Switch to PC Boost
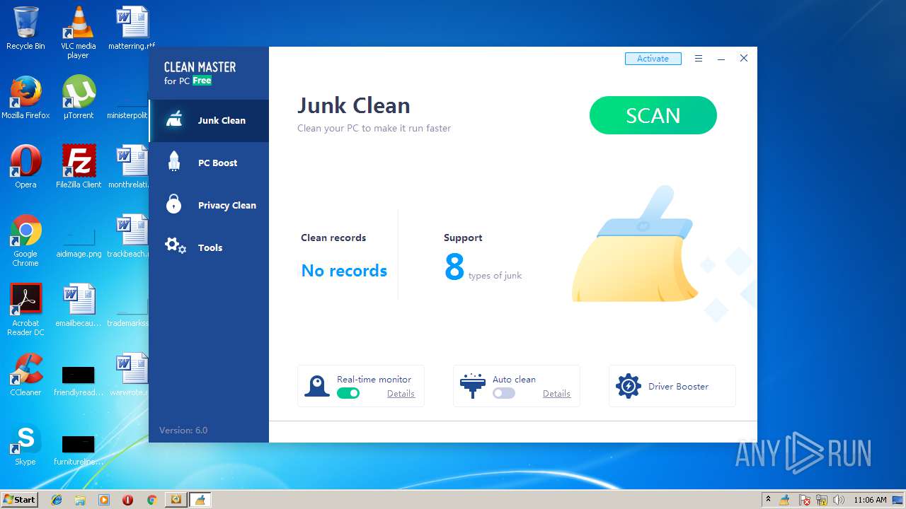The height and width of the screenshot is (509, 906). tap(209, 163)
